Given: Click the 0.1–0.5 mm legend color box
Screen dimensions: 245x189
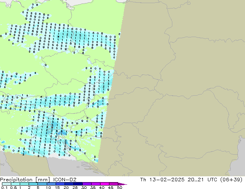Looking at the screenshot, I should pos(7,184).
